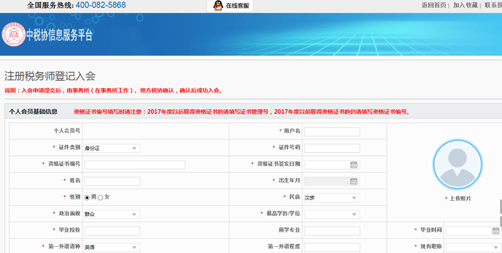
Task: Open calendar for 资格证书签发日期
Action: point(353,165)
